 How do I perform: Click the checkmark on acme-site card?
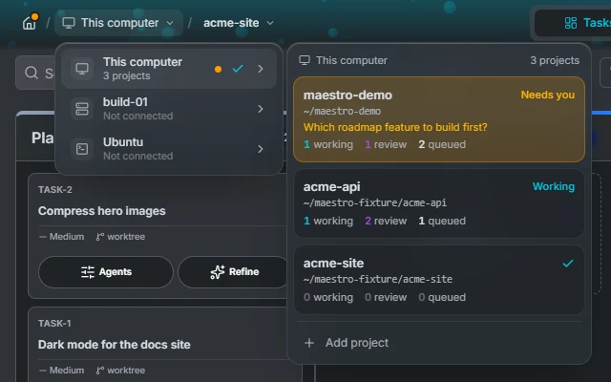[568, 264]
